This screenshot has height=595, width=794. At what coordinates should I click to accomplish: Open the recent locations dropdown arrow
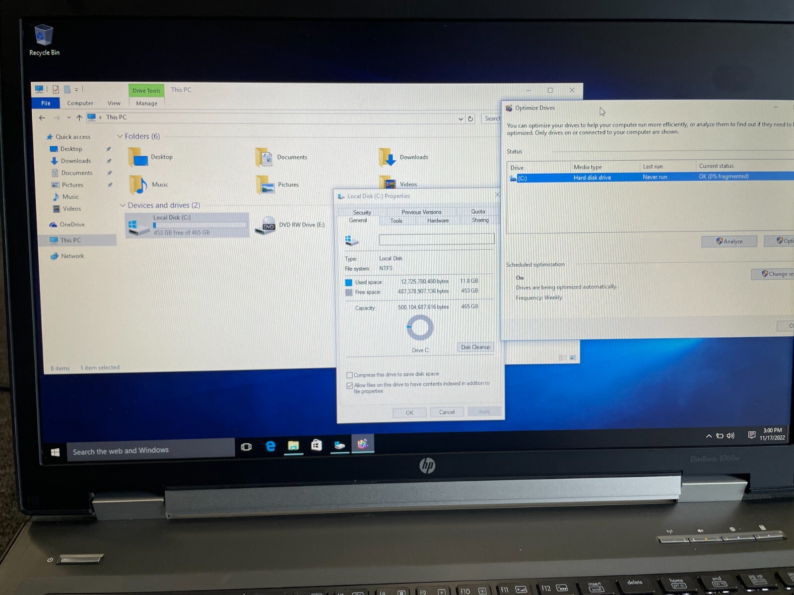pyautogui.click(x=68, y=118)
